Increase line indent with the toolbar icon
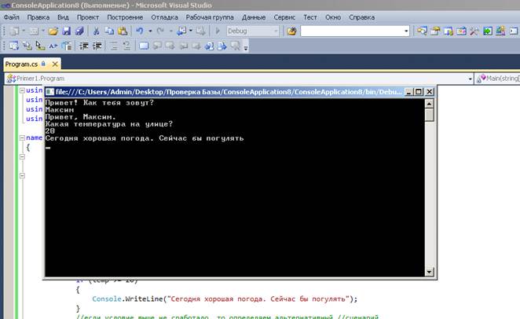The height and width of the screenshot is (319, 520). point(97,46)
